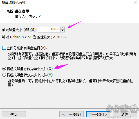
Task: Enable the 立即分配所有磁盘空间 checkbox
Action: click(4, 48)
